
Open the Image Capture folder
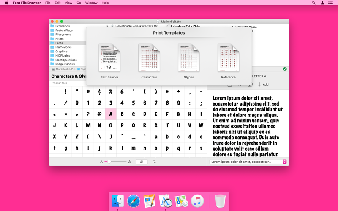pyautogui.click(x=65, y=64)
